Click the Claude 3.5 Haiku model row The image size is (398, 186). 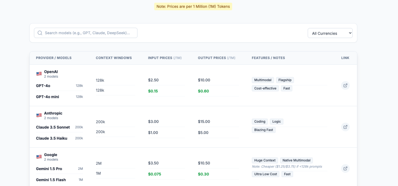[59, 138]
